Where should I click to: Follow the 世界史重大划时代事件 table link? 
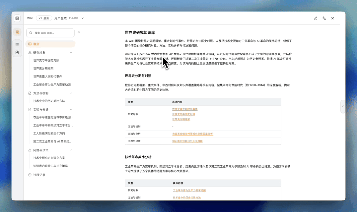[x=185, y=109]
